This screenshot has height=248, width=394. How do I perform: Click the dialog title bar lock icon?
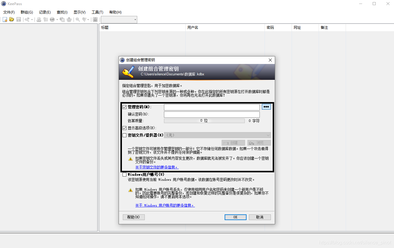122,60
